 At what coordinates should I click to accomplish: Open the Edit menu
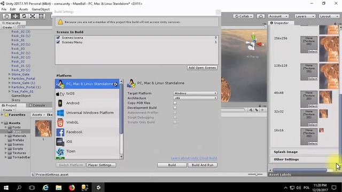(13, 10)
